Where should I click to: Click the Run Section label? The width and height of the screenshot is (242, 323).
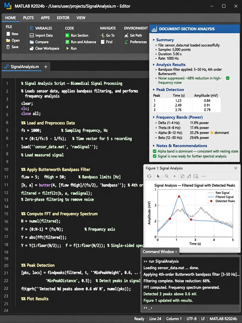79,36
